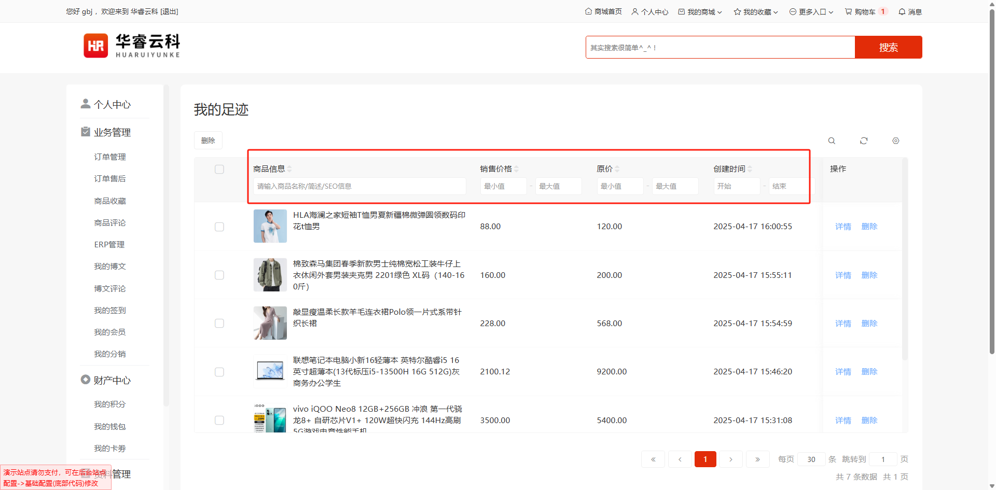Click the refresh icon above the table
The height and width of the screenshot is (490, 996).
pos(864,141)
